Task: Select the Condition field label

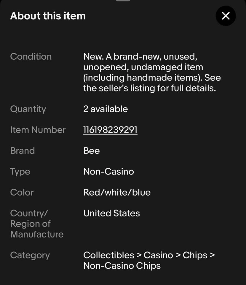Action: pyautogui.click(x=31, y=56)
